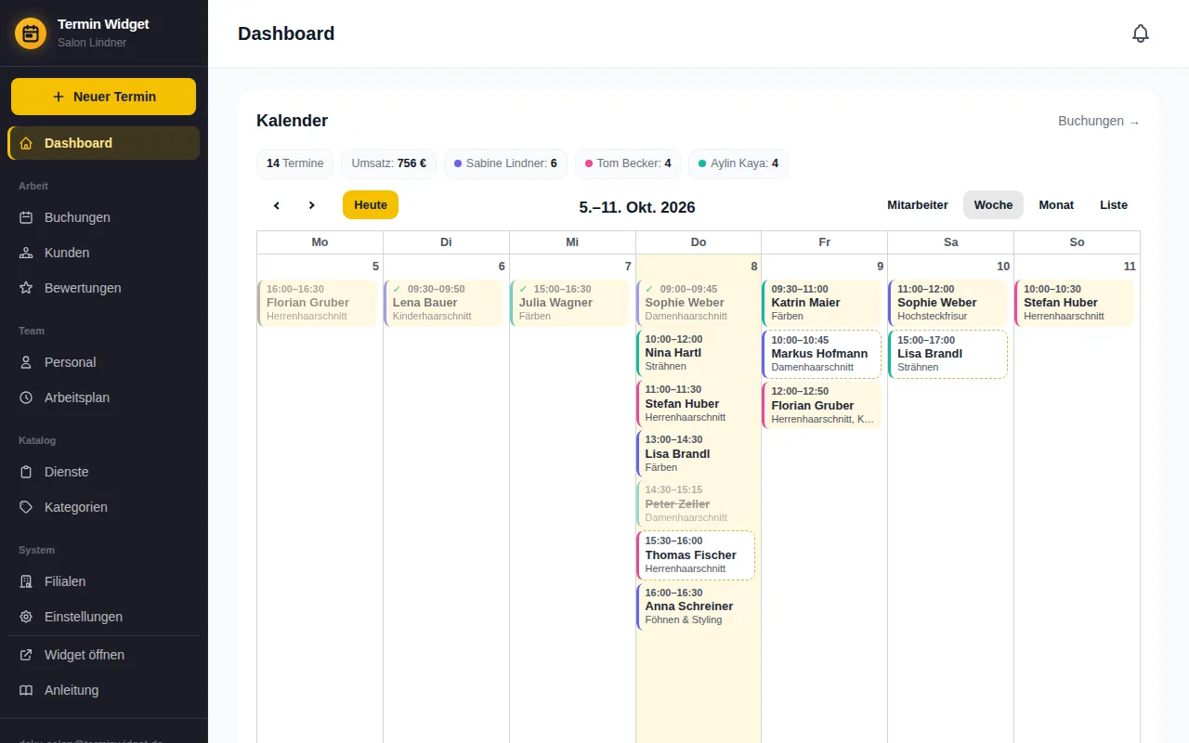Image resolution: width=1189 pixels, height=743 pixels.
Task: Switch calendar to Mitarbeiter view
Action: pos(918,205)
